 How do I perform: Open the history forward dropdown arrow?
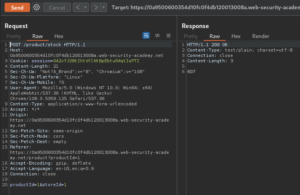[104, 7]
